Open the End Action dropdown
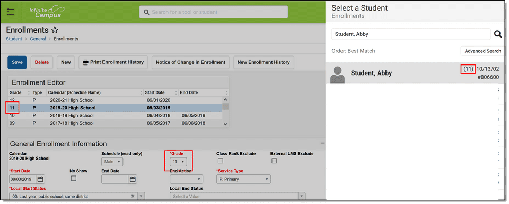The image size is (509, 204). click(x=186, y=179)
